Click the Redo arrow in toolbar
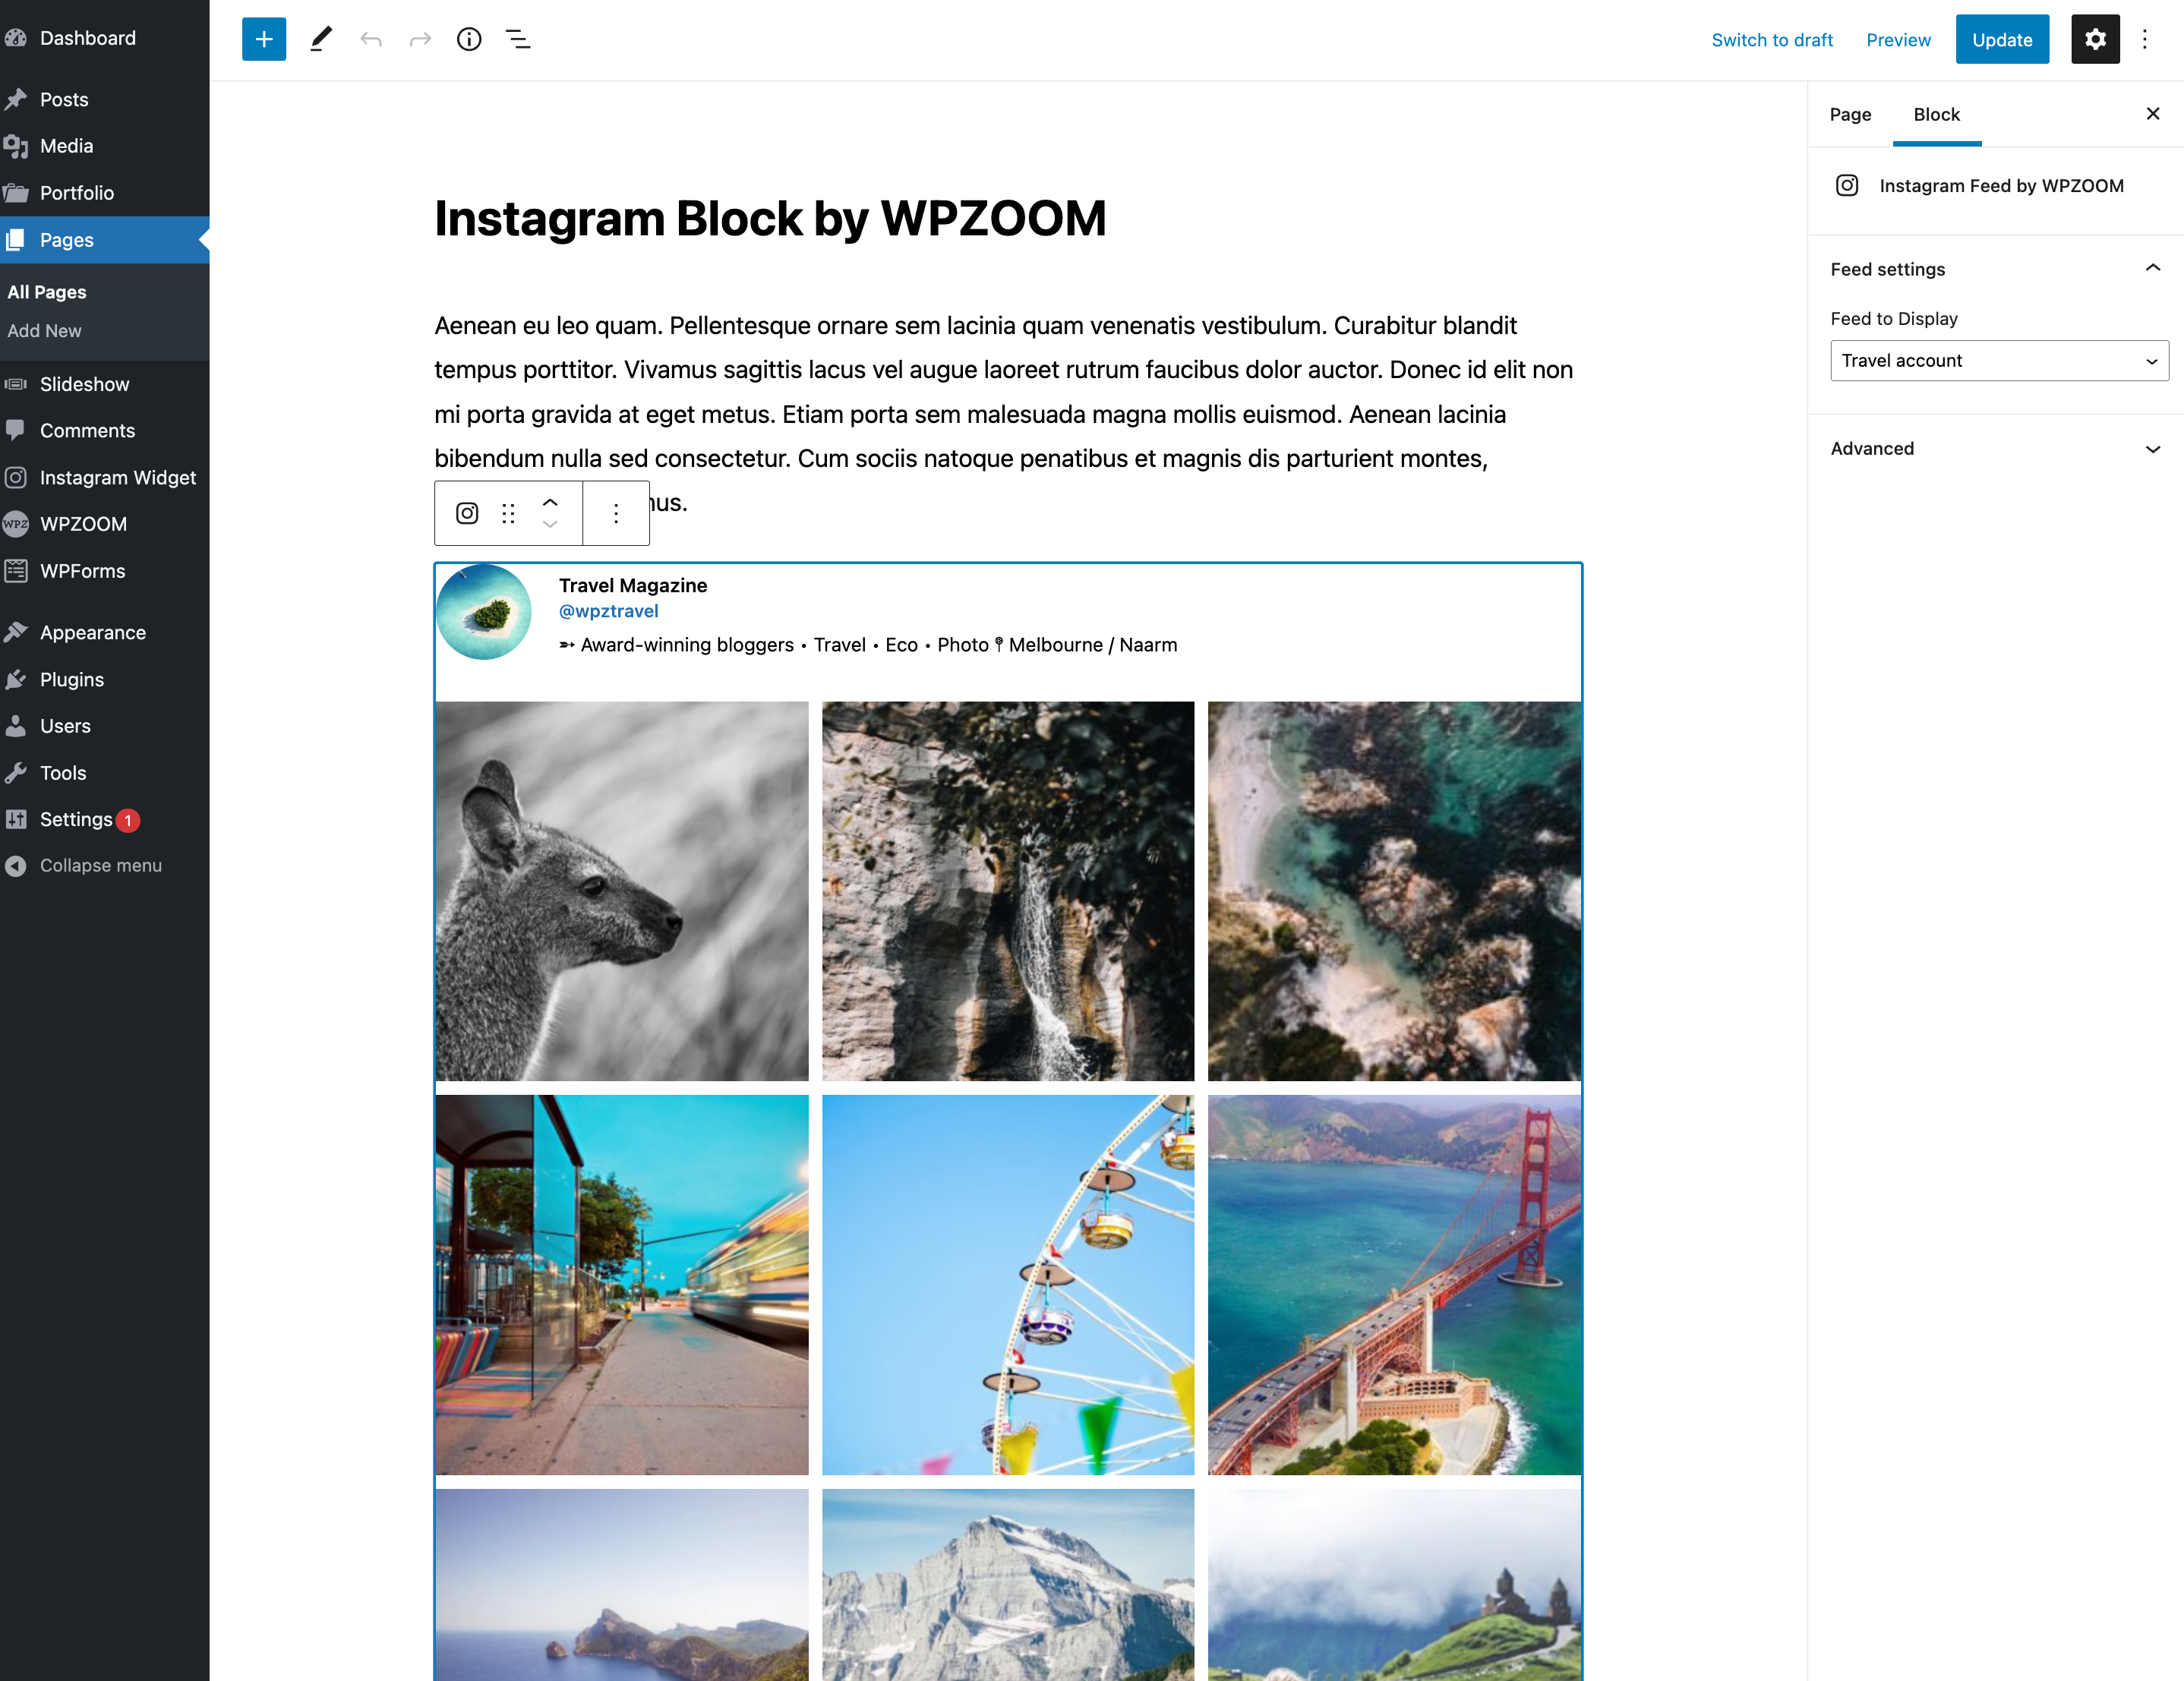 [x=420, y=39]
